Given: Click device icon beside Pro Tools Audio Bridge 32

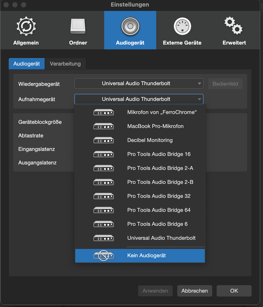Looking at the screenshot, I should tap(103, 196).
